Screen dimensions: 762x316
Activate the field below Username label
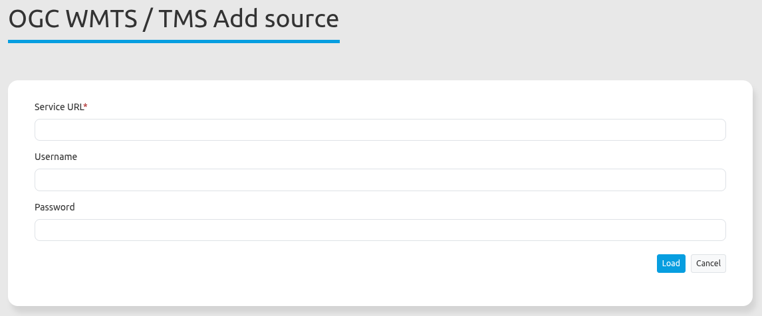380,180
